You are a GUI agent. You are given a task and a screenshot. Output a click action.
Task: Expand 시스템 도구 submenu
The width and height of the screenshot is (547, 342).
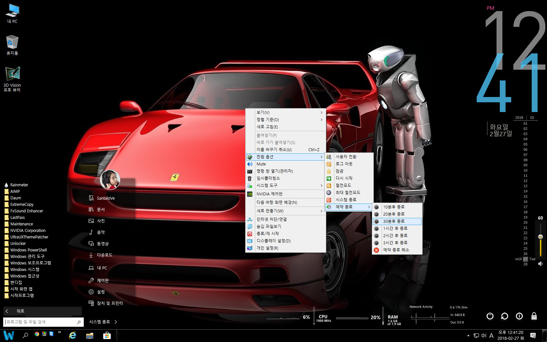click(x=286, y=185)
